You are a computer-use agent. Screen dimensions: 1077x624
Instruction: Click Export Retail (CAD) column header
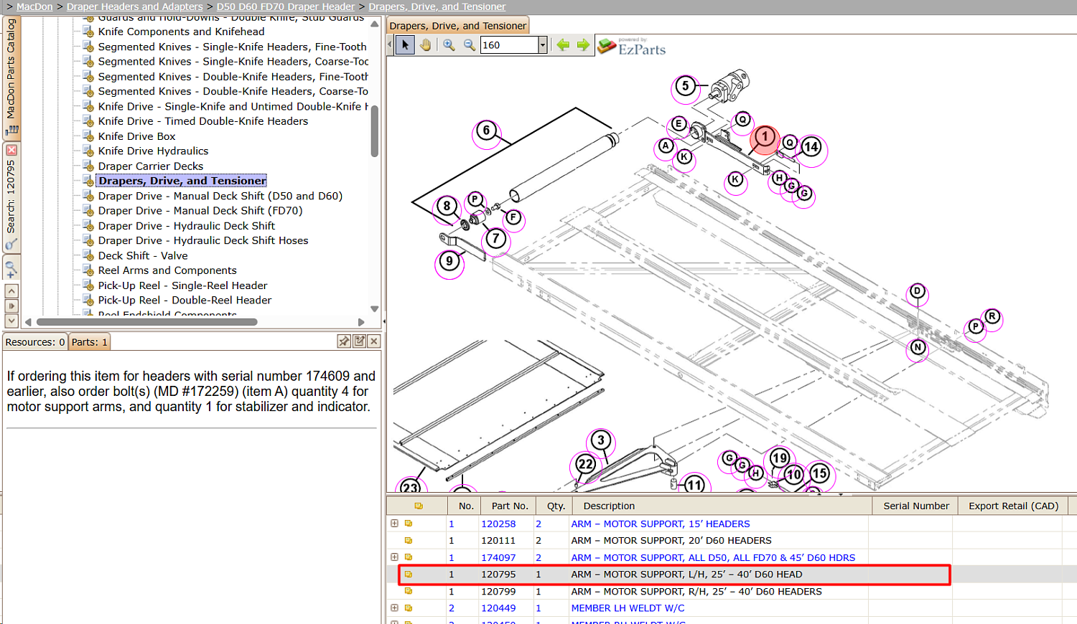click(1013, 506)
